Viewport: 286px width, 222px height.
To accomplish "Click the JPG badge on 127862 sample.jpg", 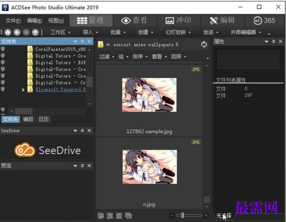I will (196, 69).
